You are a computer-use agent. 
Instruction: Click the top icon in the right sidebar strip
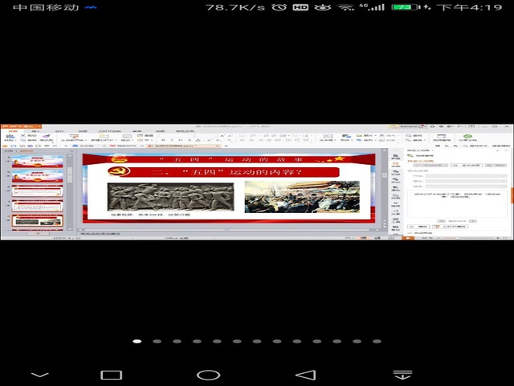point(396,155)
